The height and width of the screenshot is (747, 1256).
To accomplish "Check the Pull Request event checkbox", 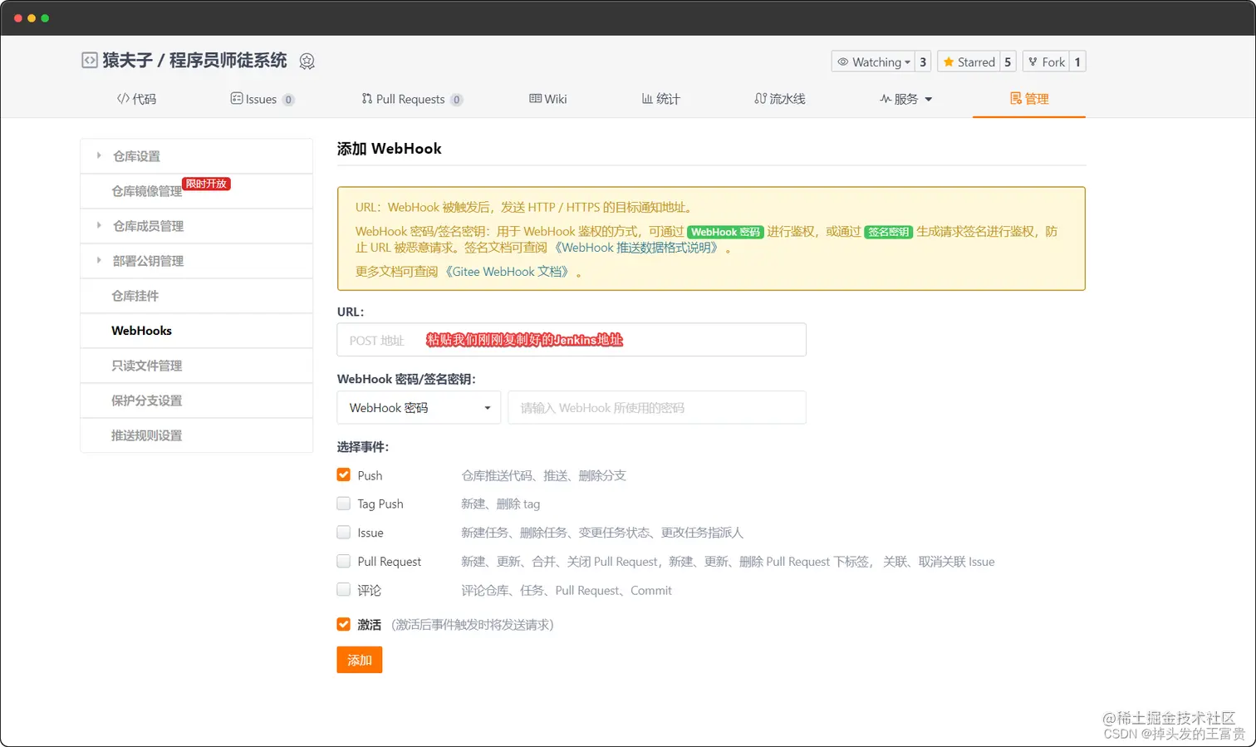I will (343, 561).
